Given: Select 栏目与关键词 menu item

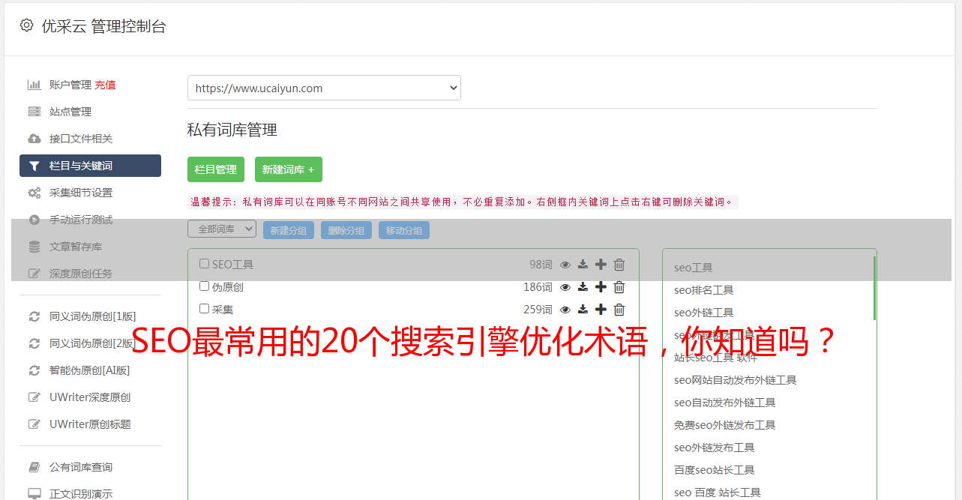Looking at the screenshot, I should pyautogui.click(x=90, y=166).
